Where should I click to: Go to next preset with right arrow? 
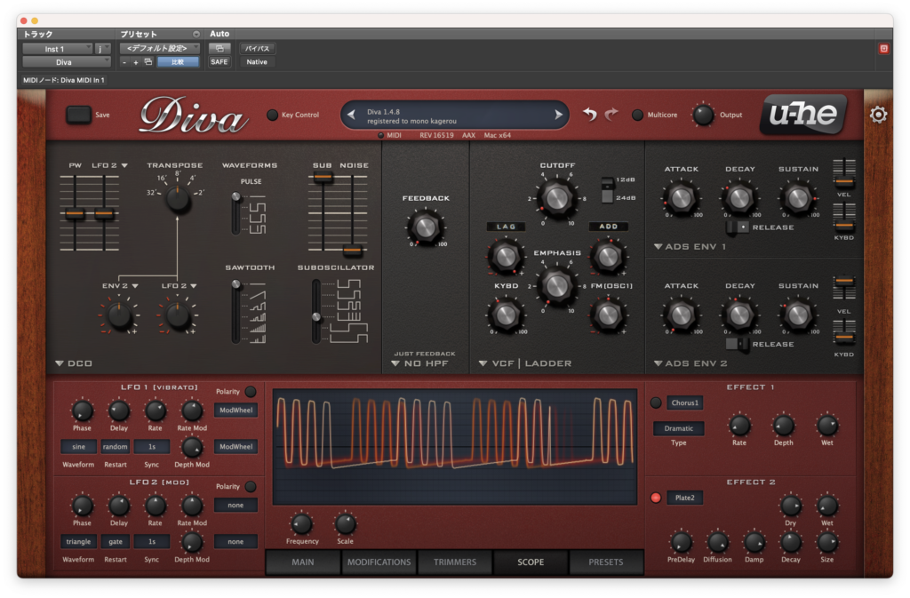(558, 115)
